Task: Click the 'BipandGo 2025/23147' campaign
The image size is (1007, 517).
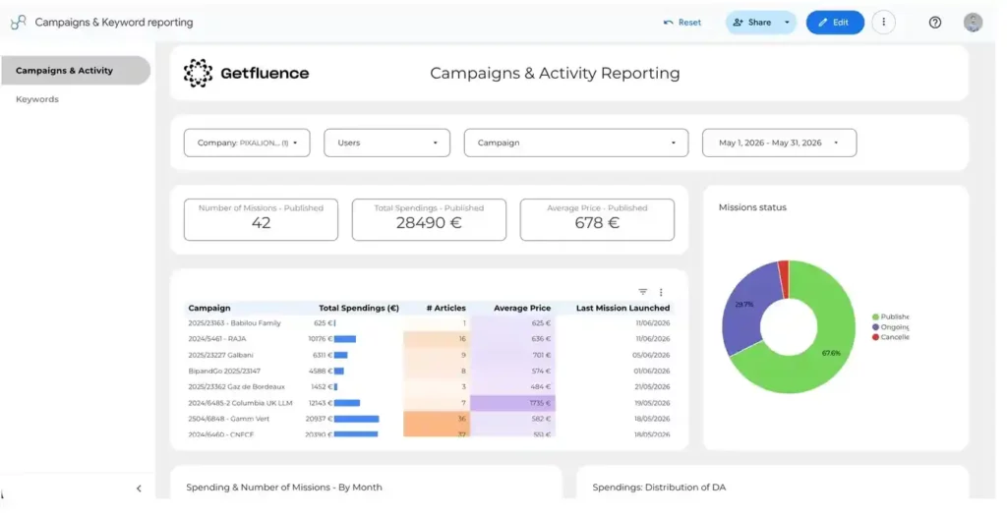Action: pyautogui.click(x=224, y=372)
